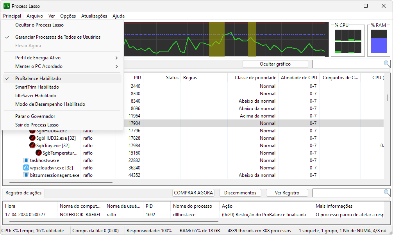Viewport: 393px width, 235px height.
Task: Click the process list search field
Action: pyautogui.click(x=348, y=64)
